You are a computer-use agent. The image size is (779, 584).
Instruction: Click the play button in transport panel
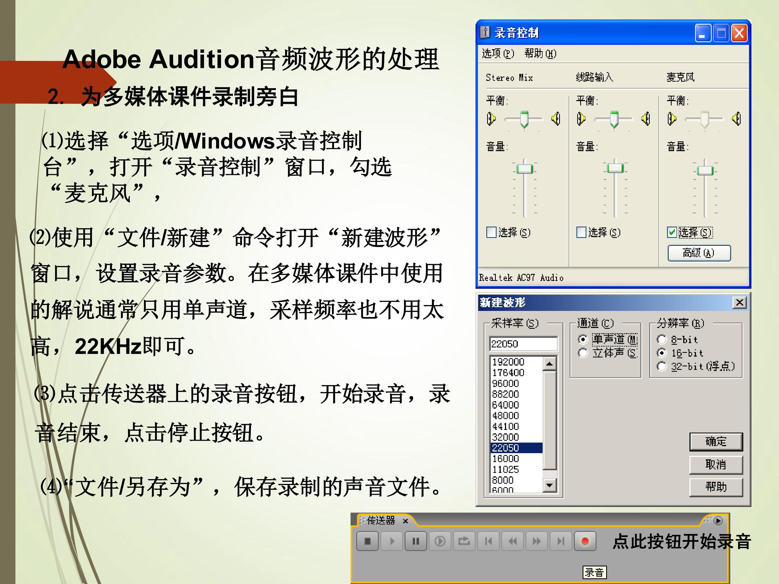point(392,541)
